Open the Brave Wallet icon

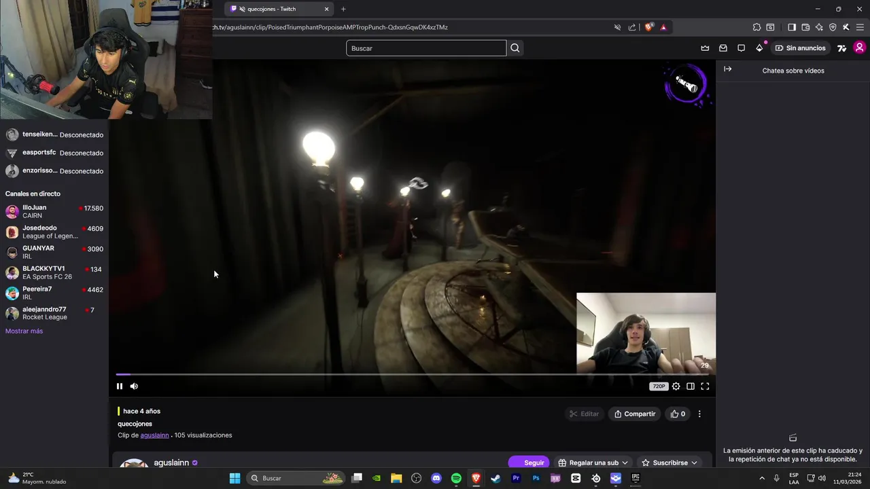click(805, 27)
